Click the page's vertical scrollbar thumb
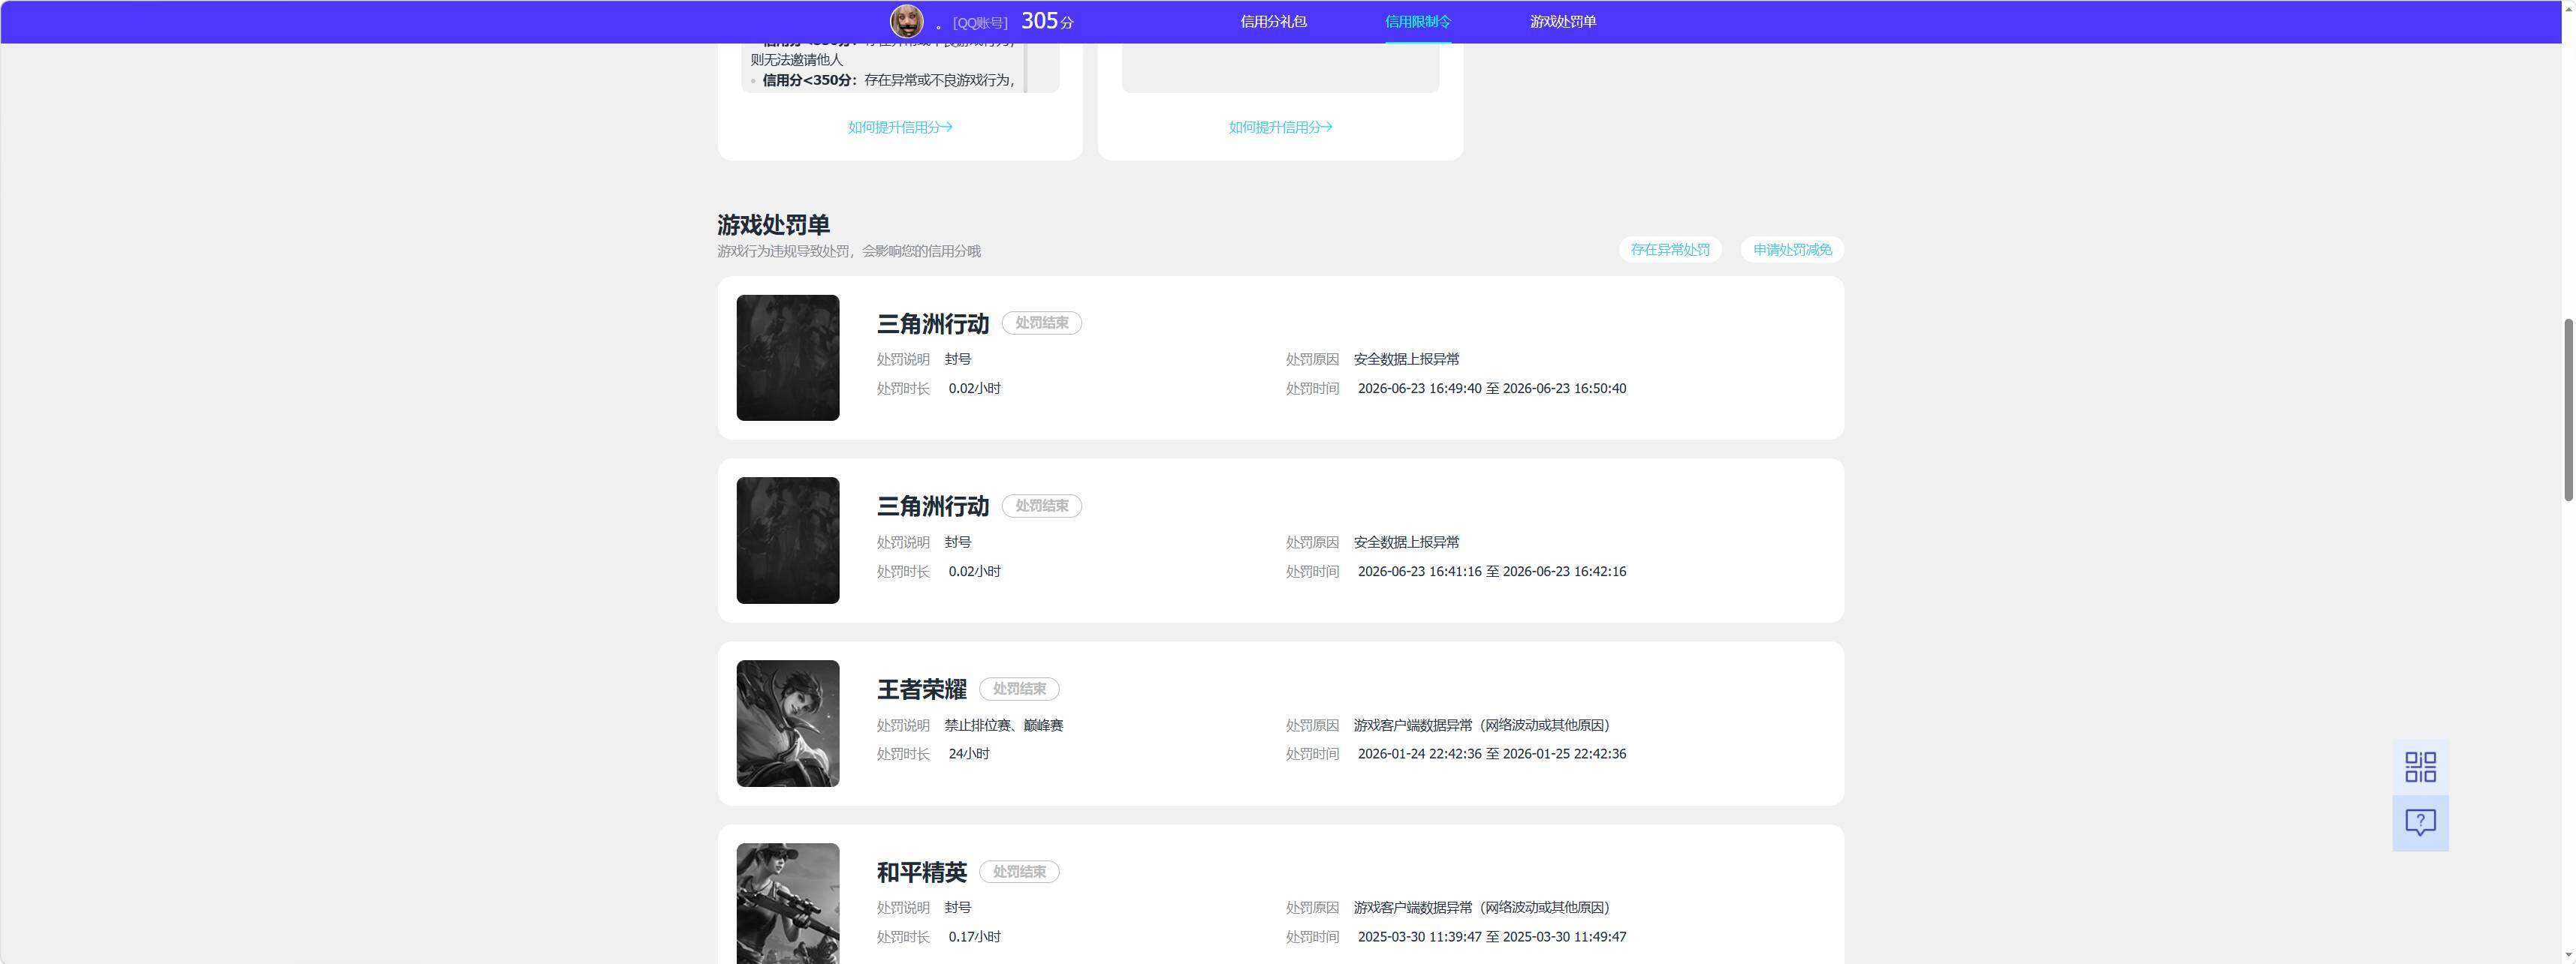The height and width of the screenshot is (964, 2576). (2567, 410)
